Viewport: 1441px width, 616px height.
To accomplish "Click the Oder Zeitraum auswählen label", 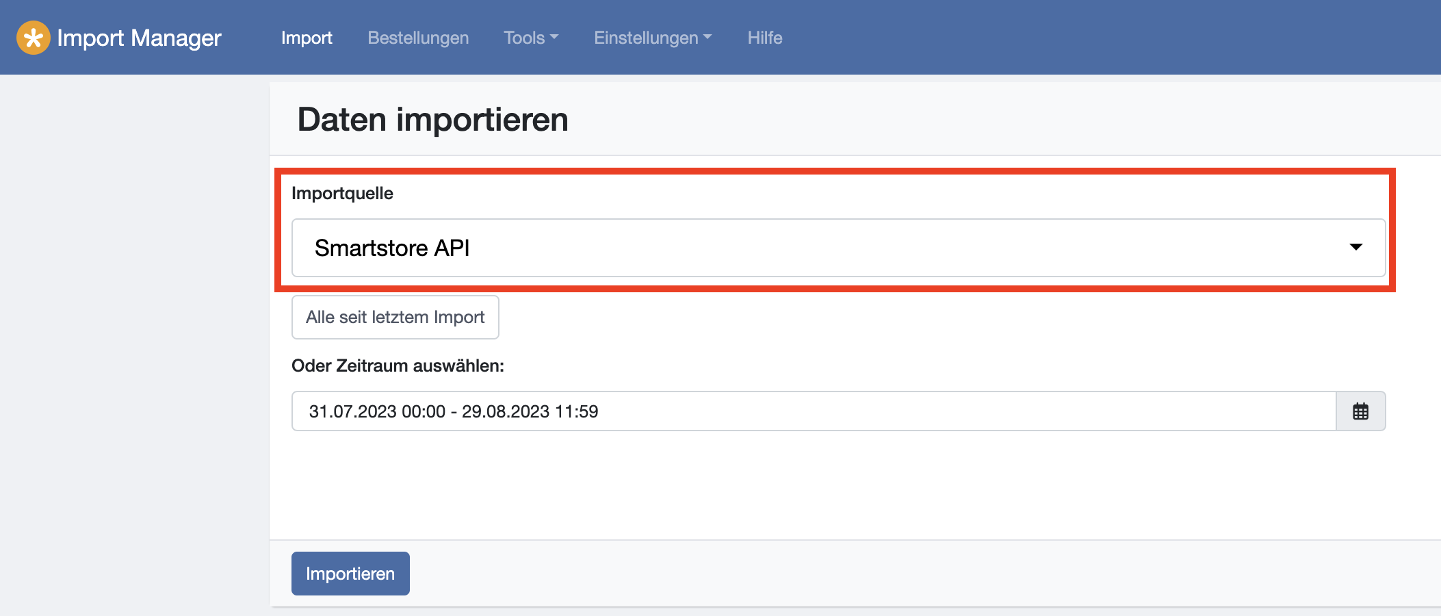I will (x=398, y=365).
